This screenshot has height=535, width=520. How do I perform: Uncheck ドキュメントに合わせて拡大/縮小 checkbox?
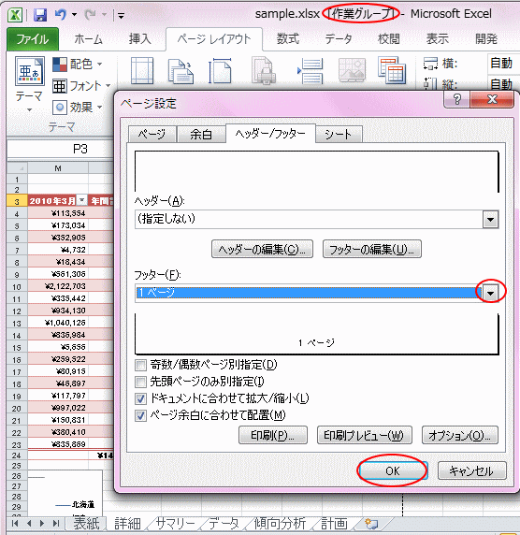(140, 398)
